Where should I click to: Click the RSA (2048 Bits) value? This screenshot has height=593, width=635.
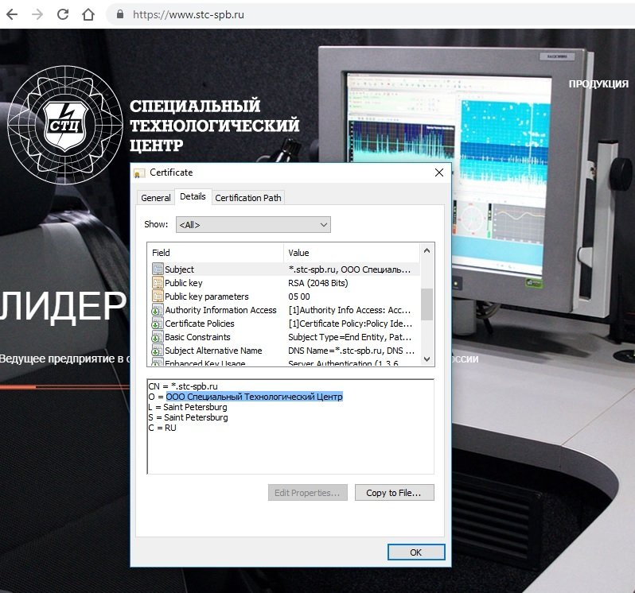[318, 283]
